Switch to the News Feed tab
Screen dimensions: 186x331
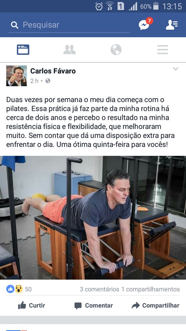pos(23,50)
